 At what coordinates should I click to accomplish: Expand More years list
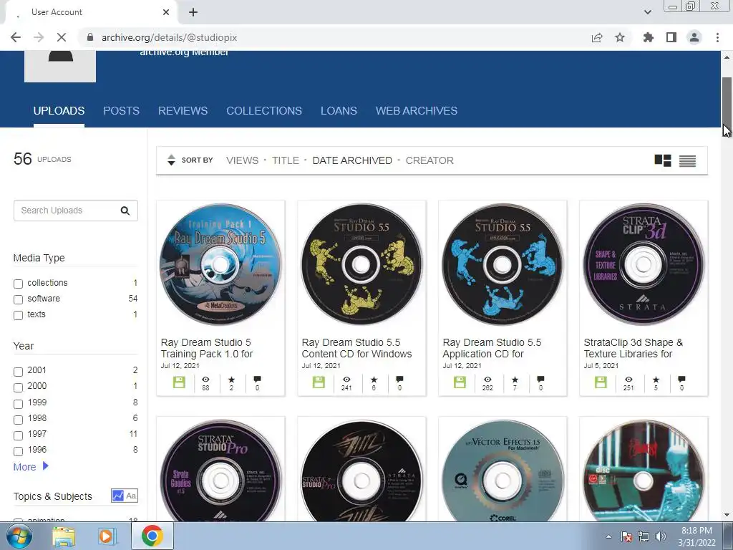pos(31,467)
